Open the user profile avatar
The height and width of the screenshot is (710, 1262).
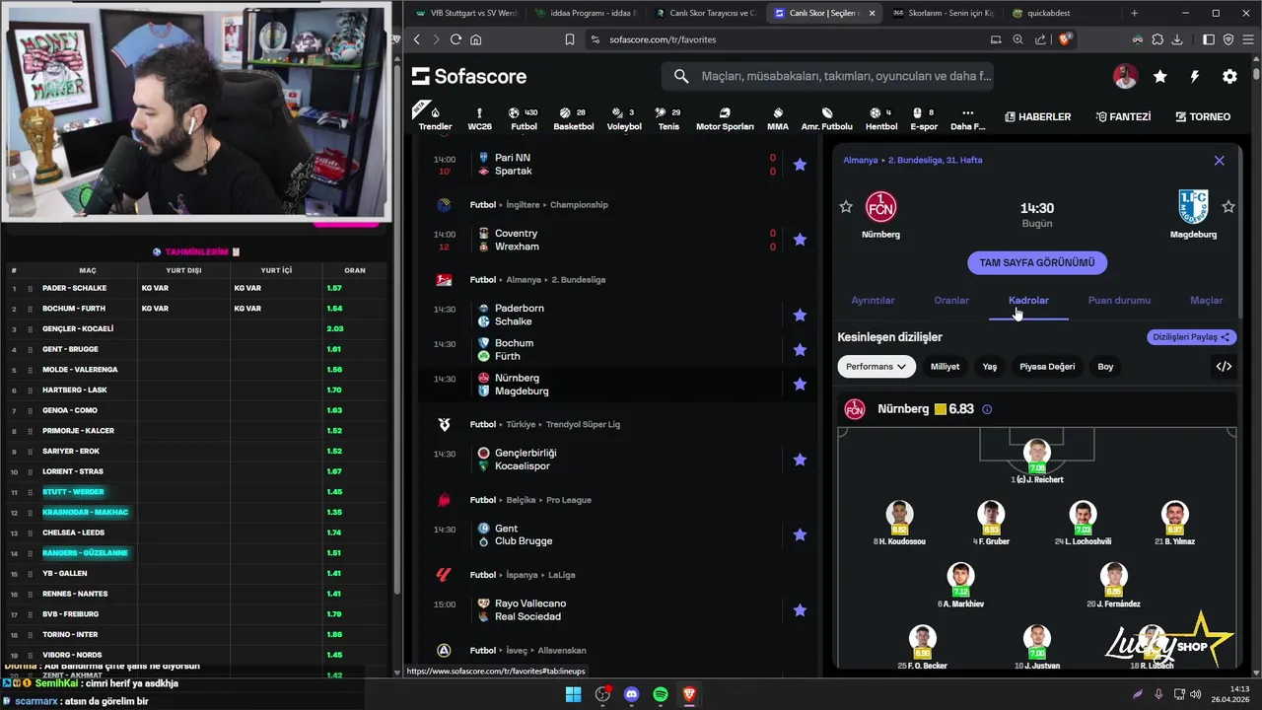pyautogui.click(x=1125, y=76)
